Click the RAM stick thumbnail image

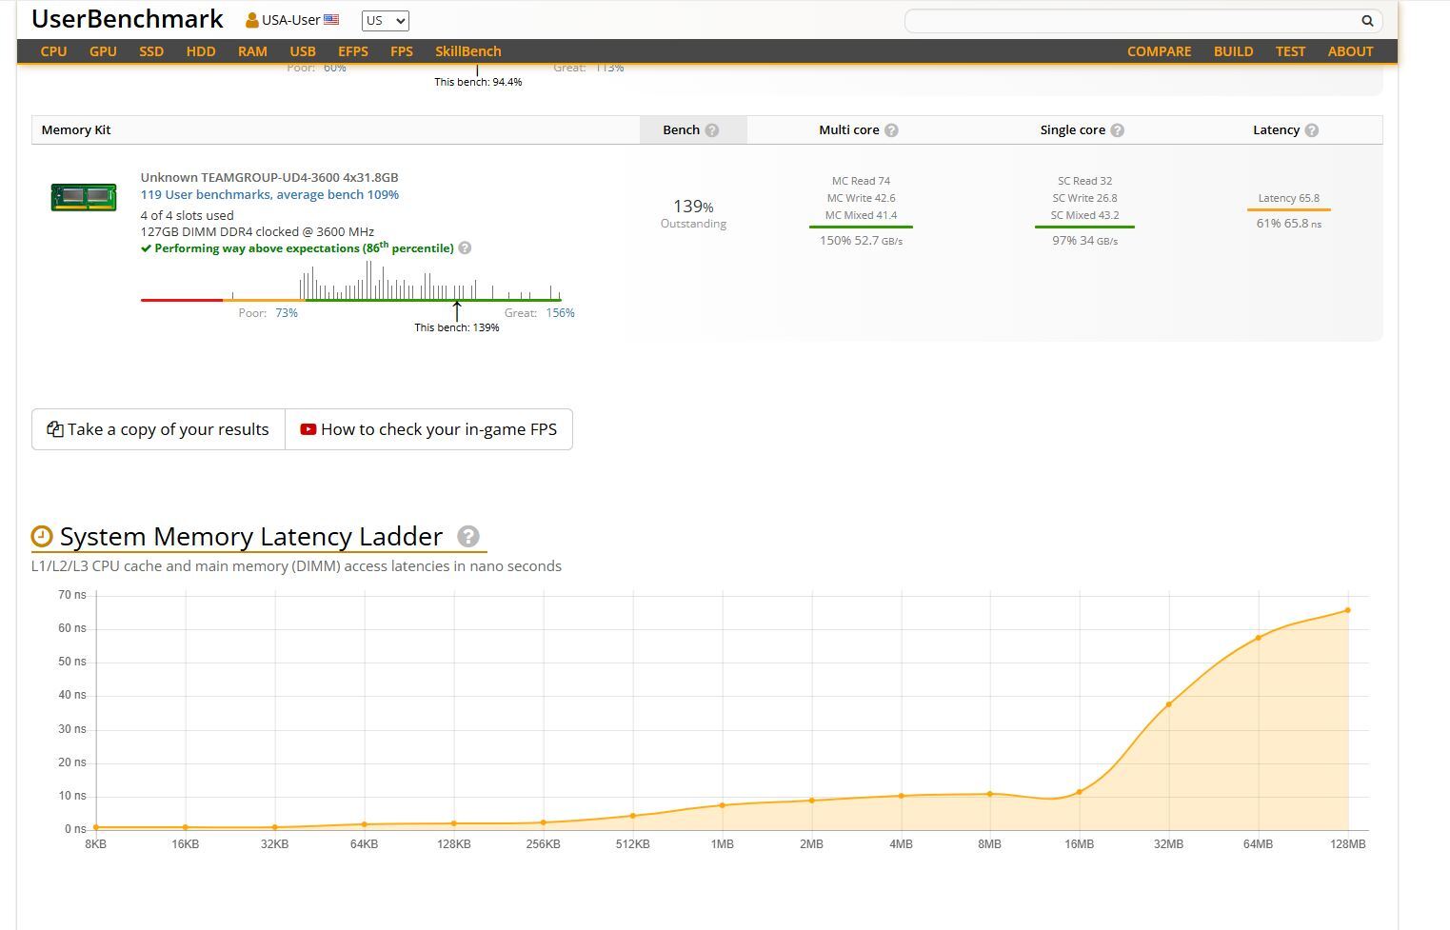[84, 197]
